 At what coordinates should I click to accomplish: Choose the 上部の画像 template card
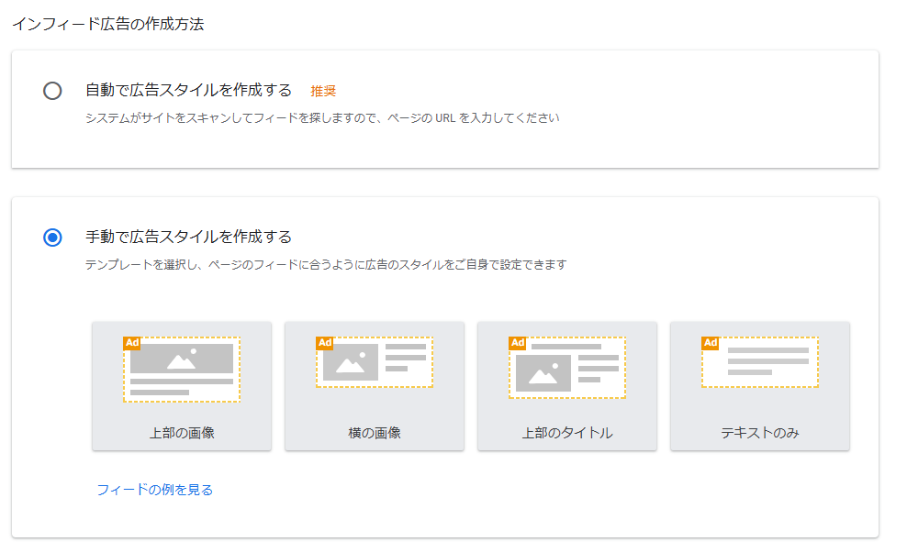point(182,386)
